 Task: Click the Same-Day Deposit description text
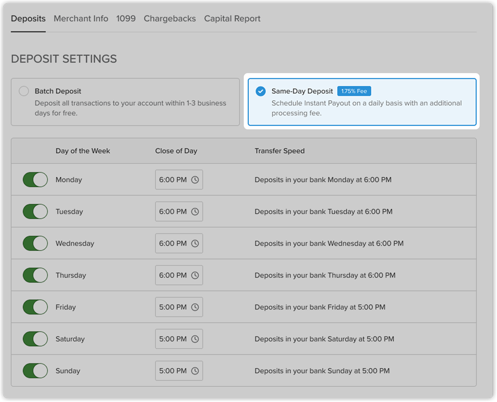366,108
